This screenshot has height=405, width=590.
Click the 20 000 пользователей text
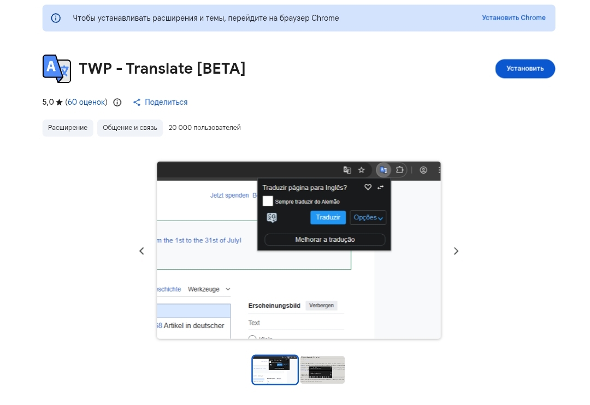pos(205,128)
